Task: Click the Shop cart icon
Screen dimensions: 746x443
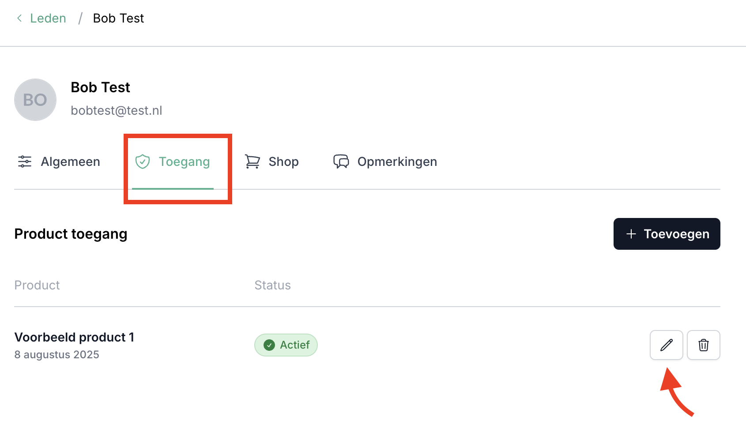Action: 252,161
